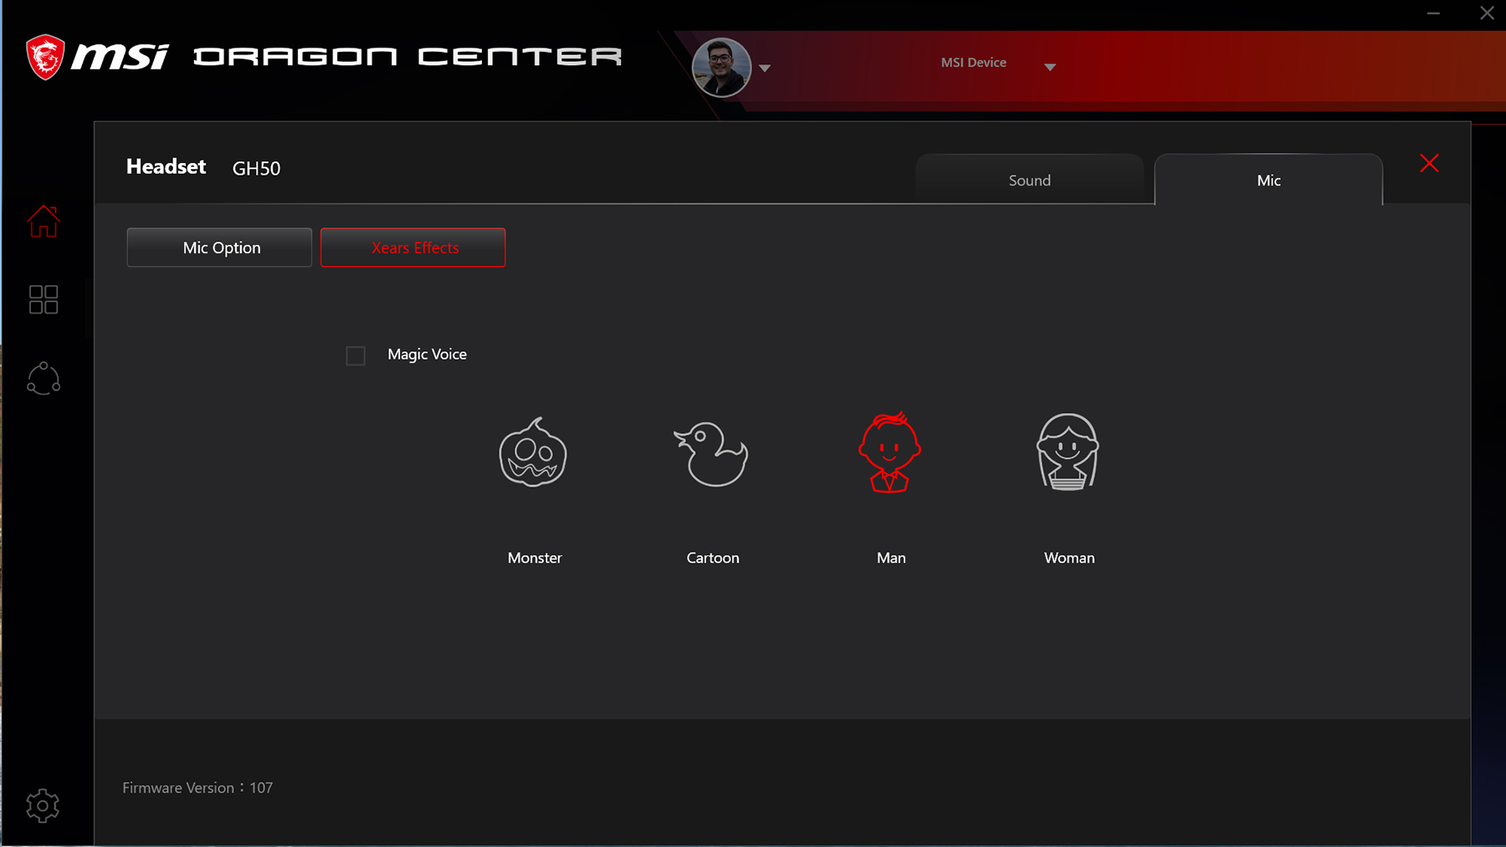The height and width of the screenshot is (847, 1506).
Task: Click the Monster label text
Action: (x=535, y=558)
